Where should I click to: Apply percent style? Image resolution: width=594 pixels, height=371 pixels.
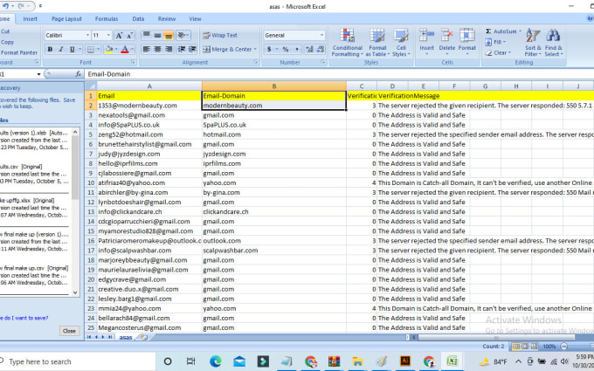point(286,49)
